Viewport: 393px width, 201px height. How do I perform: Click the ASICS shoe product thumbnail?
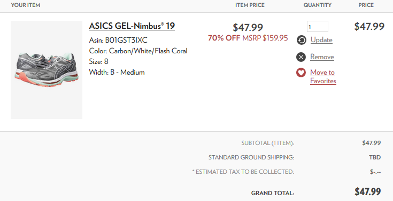[47, 70]
